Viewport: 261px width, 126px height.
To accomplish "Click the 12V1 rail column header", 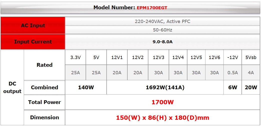I will 117,57.
